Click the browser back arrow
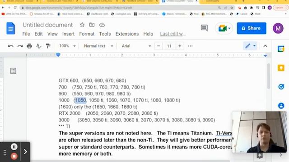 pos(3,8)
